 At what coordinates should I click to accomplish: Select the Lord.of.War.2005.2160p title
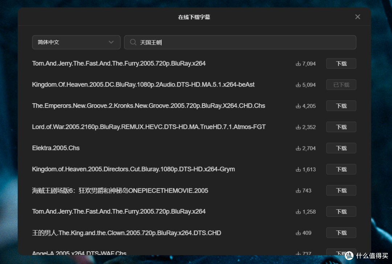pos(149,127)
